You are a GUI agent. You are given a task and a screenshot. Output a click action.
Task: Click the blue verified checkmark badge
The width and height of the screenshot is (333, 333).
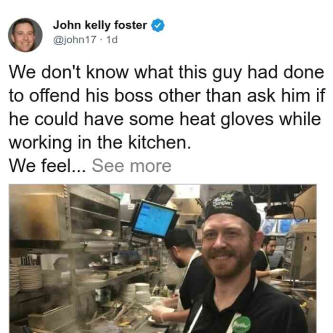click(157, 25)
